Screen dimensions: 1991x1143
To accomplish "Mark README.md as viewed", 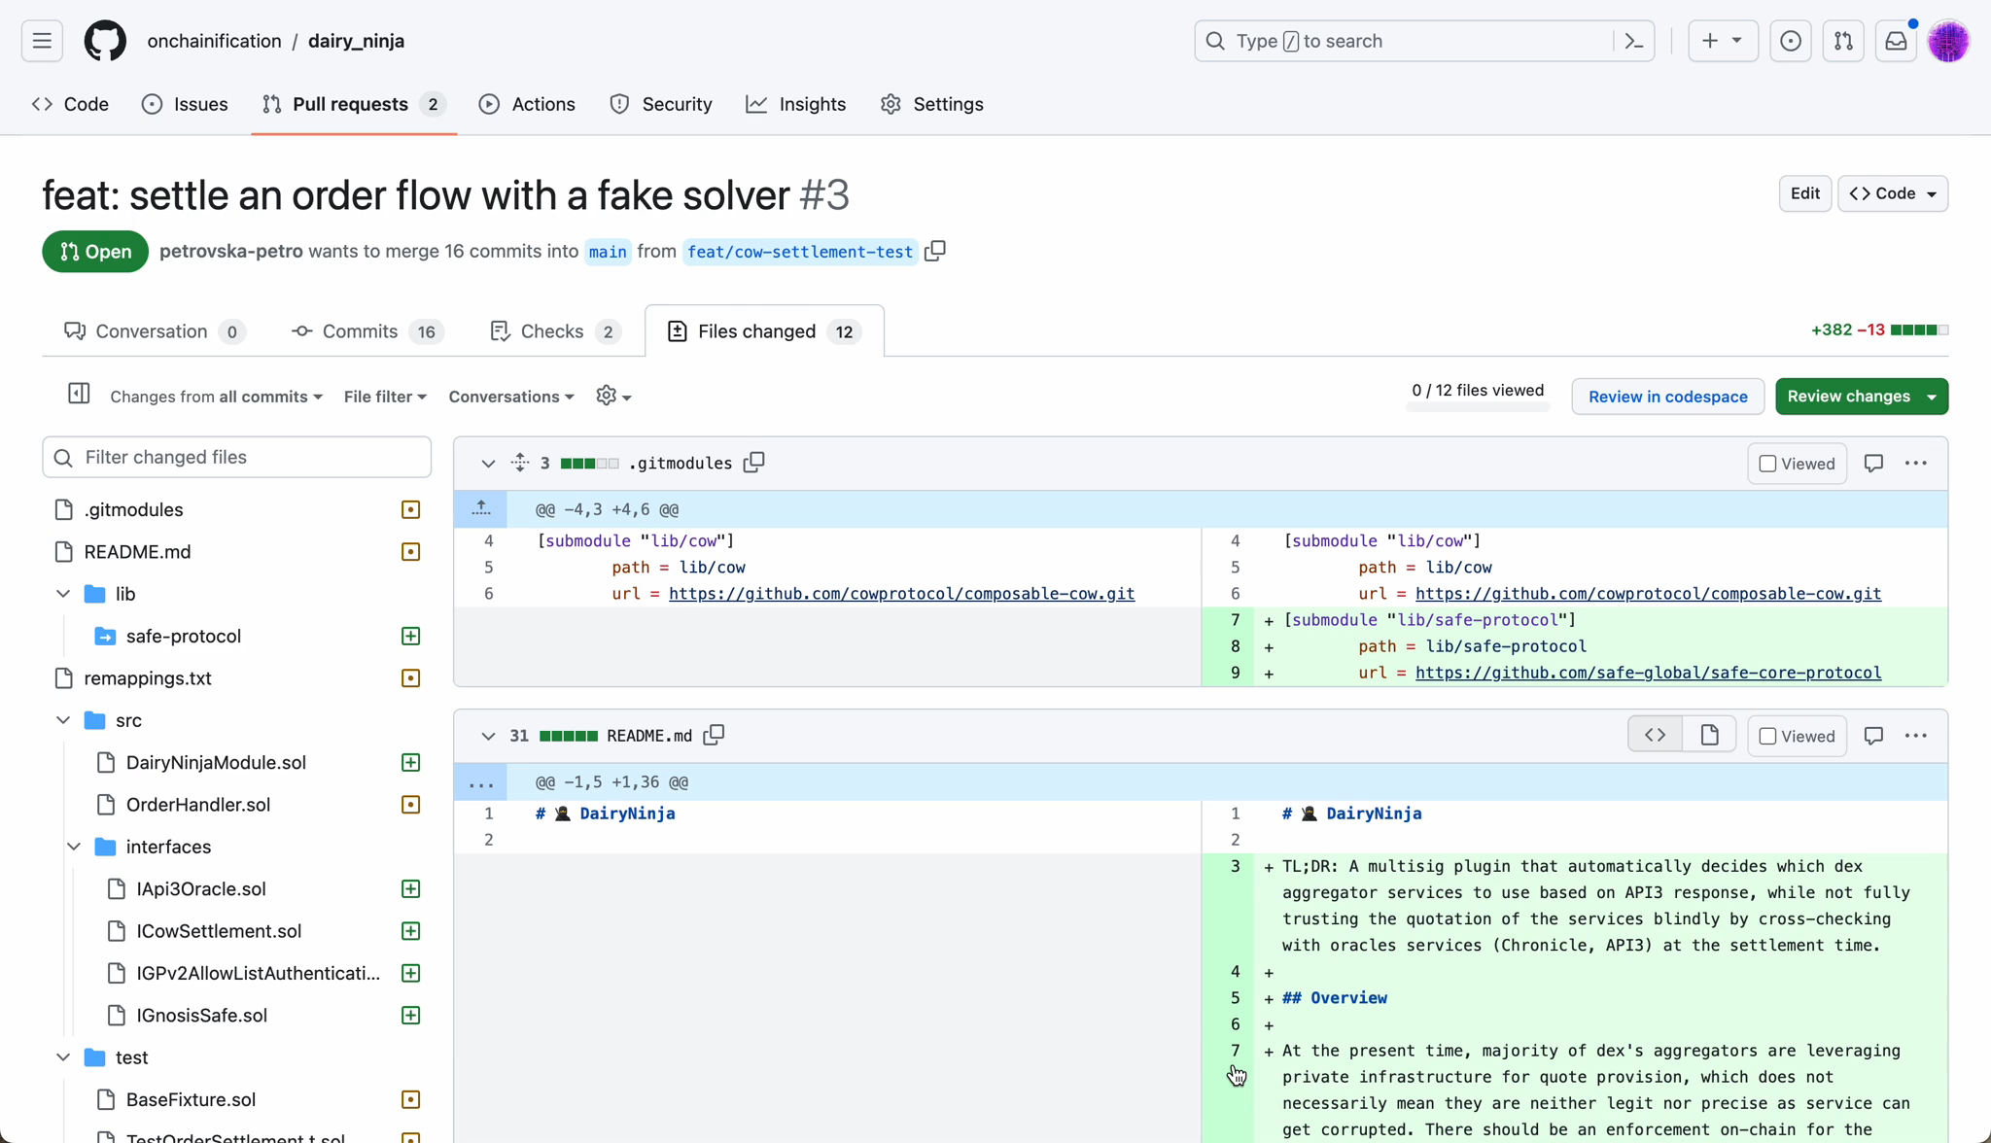I will tap(1797, 736).
